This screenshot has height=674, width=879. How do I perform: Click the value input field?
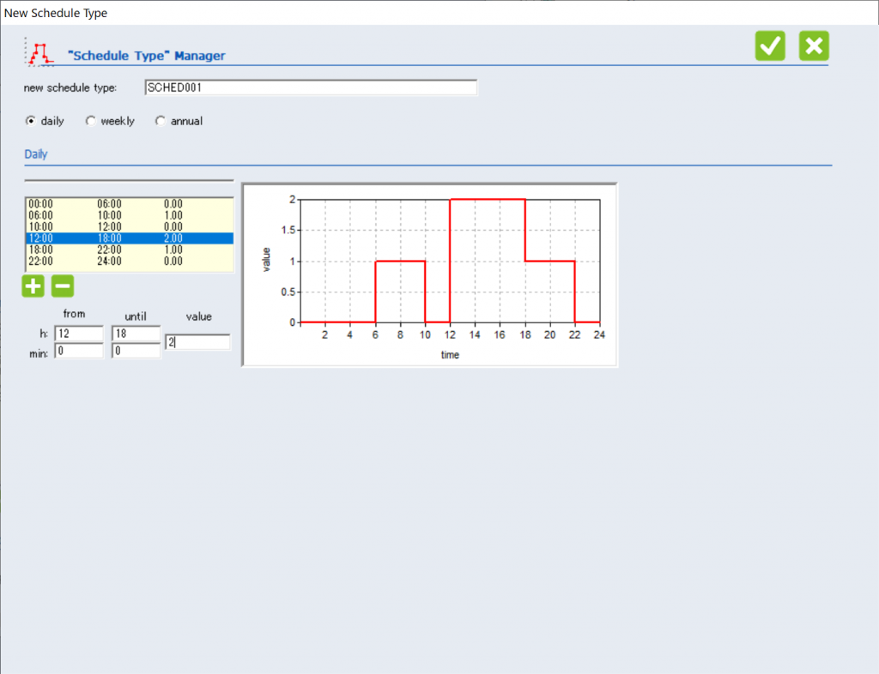197,342
